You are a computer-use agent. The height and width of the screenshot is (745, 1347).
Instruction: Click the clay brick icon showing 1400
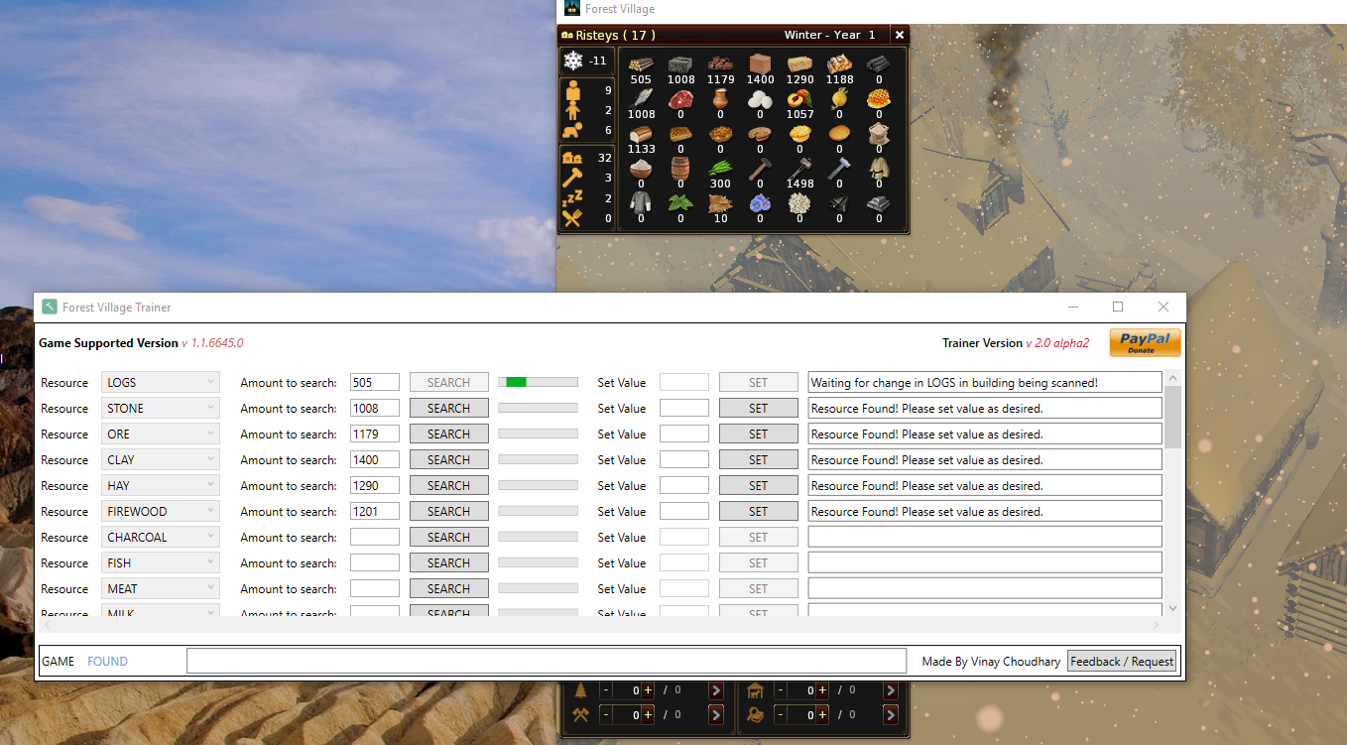[760, 64]
